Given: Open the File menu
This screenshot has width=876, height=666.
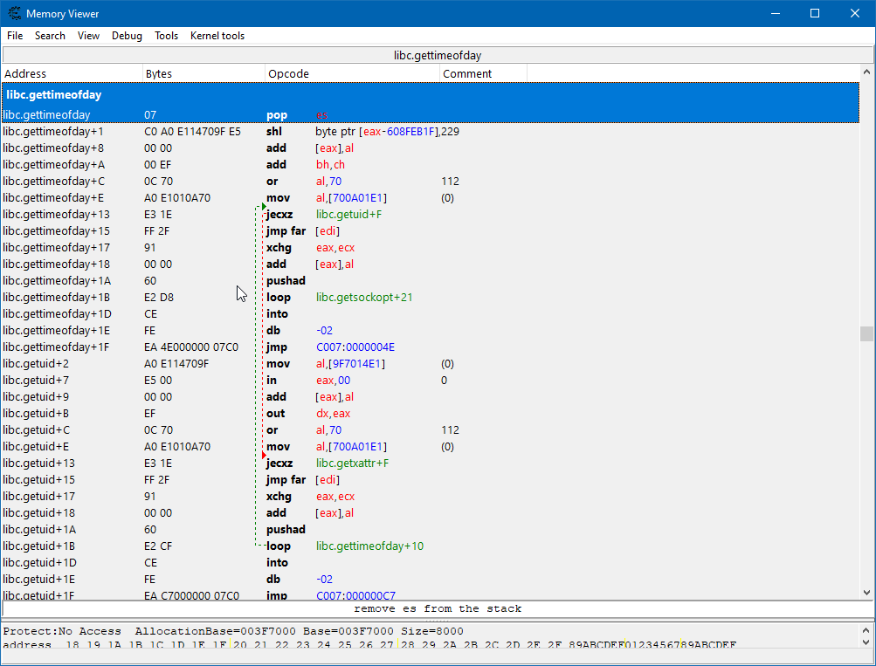Looking at the screenshot, I should pos(14,36).
